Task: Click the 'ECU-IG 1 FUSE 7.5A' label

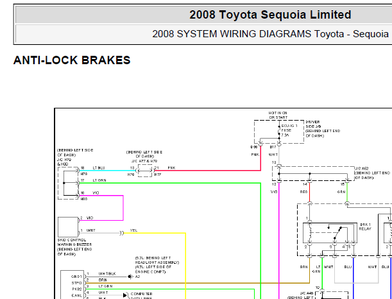Action: pyautogui.click(x=289, y=130)
